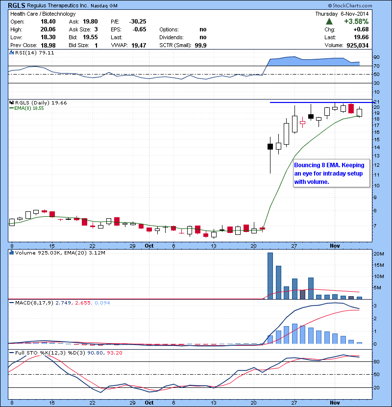
Task: Click the Ask value 19.80
Action: (x=90, y=22)
